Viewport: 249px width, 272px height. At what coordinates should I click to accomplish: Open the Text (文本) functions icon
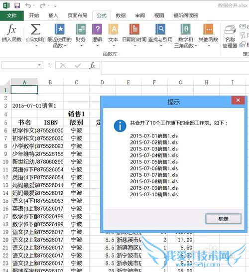[113, 29]
